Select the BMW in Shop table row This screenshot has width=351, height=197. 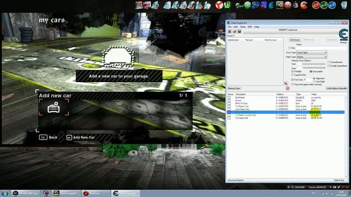point(286,103)
